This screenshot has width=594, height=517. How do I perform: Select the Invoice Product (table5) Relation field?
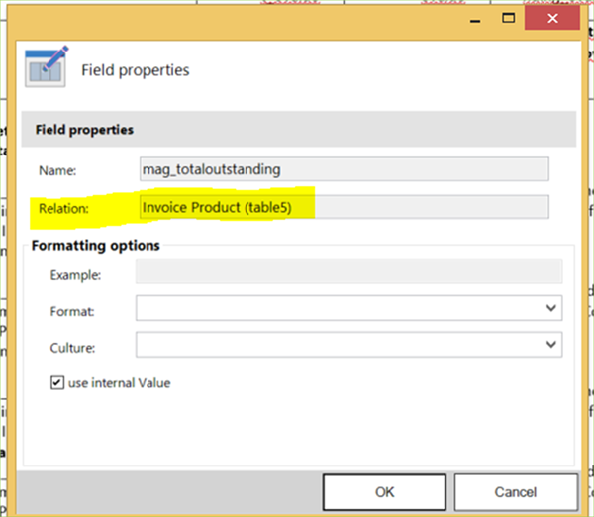tap(343, 207)
